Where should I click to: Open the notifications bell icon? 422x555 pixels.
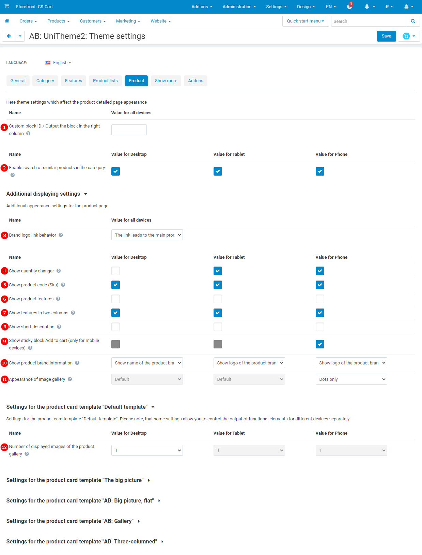(367, 7)
